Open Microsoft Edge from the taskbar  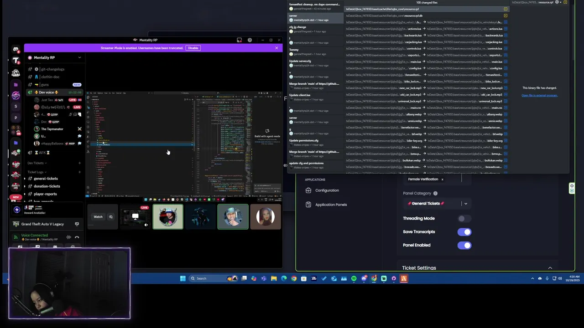284,278
